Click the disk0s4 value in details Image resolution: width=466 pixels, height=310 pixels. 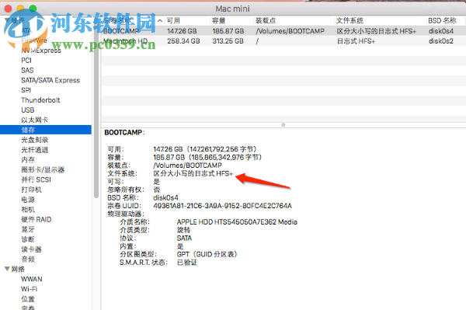tap(166, 197)
